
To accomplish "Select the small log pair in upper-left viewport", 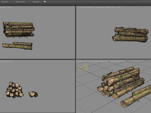I will pyautogui.click(x=17, y=46).
